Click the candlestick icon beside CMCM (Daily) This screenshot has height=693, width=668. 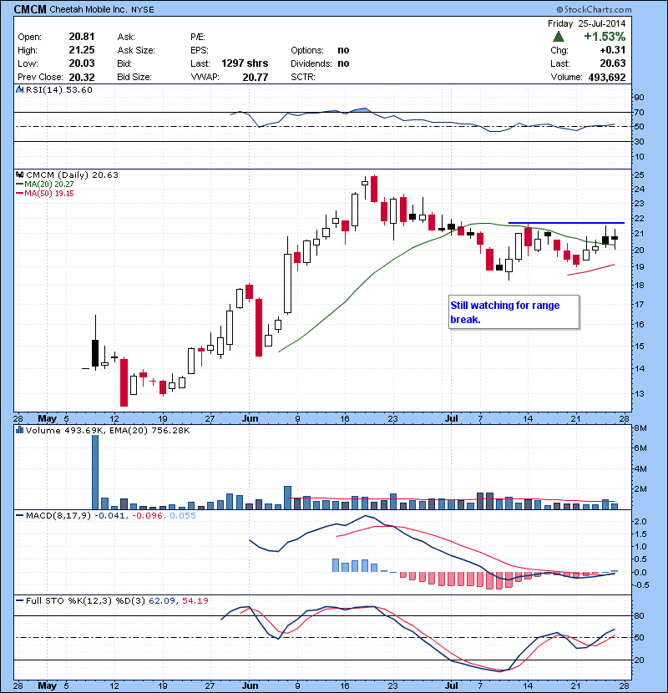point(19,175)
